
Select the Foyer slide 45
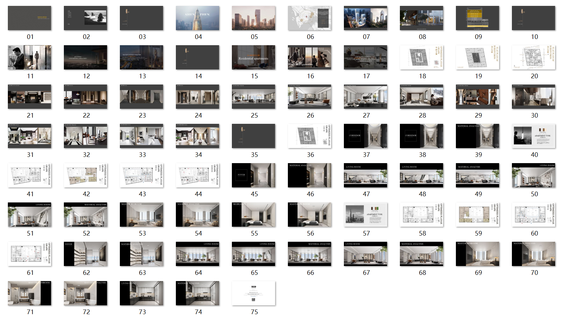[253, 175]
